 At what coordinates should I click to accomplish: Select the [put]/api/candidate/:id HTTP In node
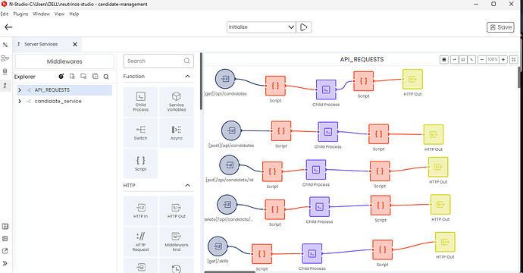230,165
